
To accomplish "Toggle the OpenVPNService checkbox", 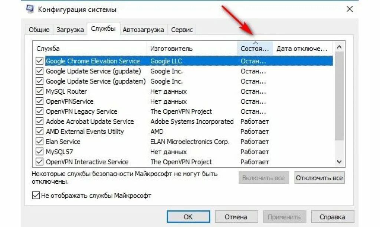I will coord(39,101).
